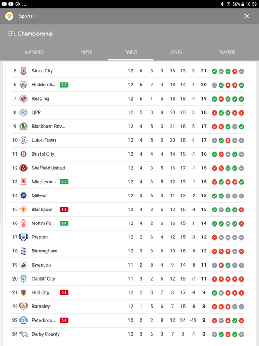This screenshot has height=346, width=259.
Task: Open the News tab
Action: pos(86,52)
